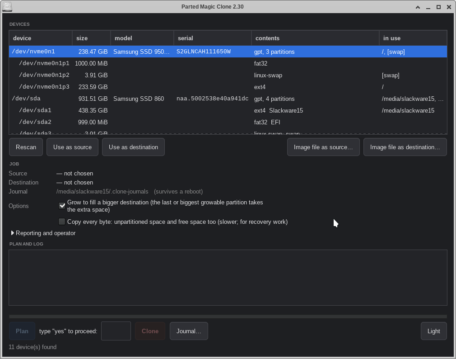
Task: Click '438.35 GiB' size cell
Action: pyautogui.click(x=93, y=110)
